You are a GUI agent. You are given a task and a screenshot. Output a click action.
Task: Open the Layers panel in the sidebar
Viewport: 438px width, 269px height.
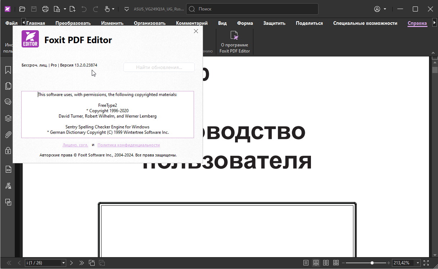point(8,118)
